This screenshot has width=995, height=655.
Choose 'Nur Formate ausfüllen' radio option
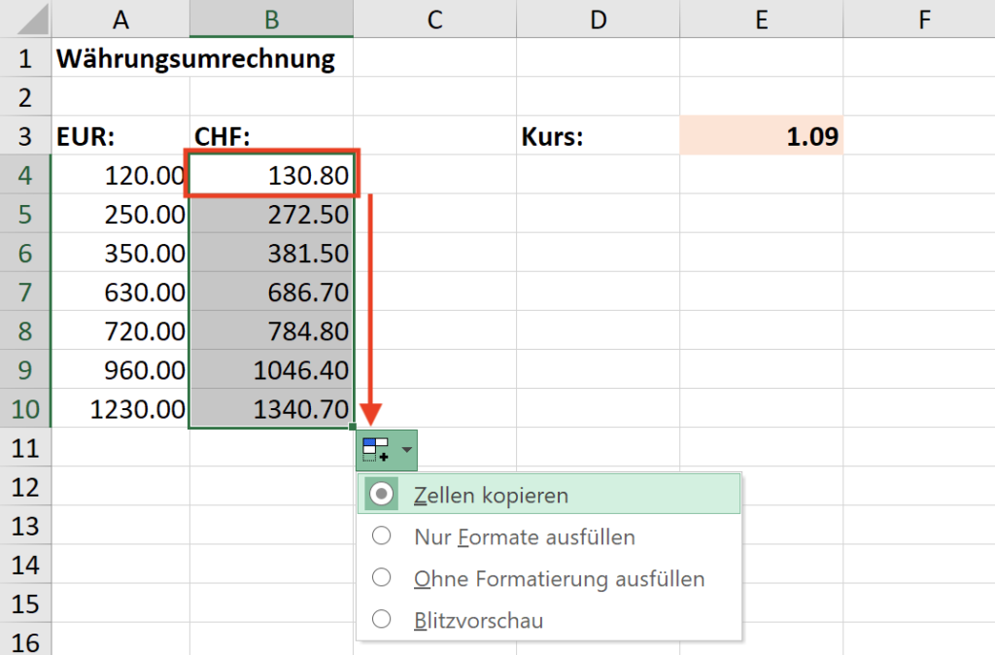pyautogui.click(x=382, y=536)
